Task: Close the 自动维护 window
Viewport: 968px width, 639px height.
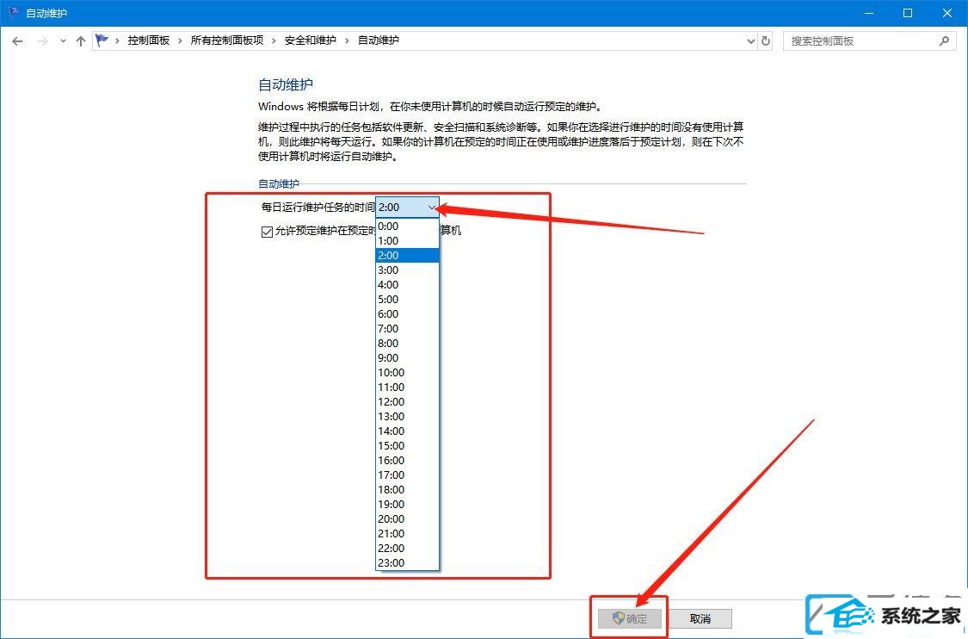Action: 947,13
